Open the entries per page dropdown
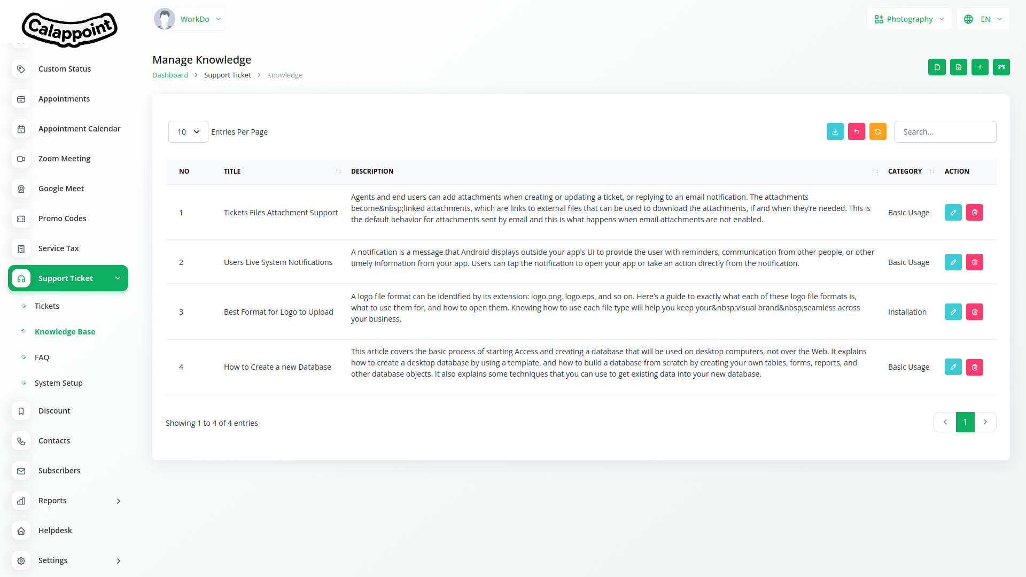This screenshot has width=1026, height=577. click(188, 132)
